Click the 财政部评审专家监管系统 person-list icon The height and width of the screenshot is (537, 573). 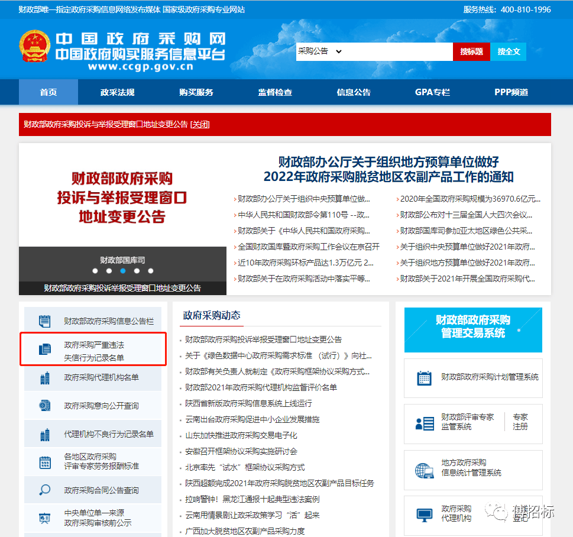[x=425, y=423]
